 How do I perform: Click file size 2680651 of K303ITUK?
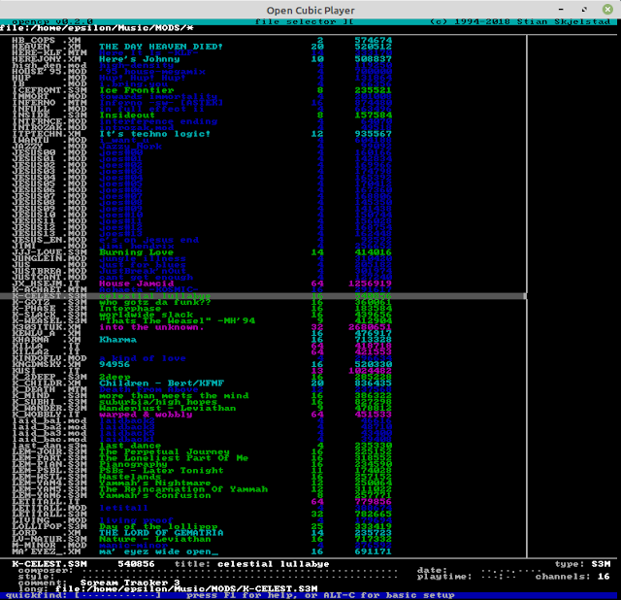370,327
